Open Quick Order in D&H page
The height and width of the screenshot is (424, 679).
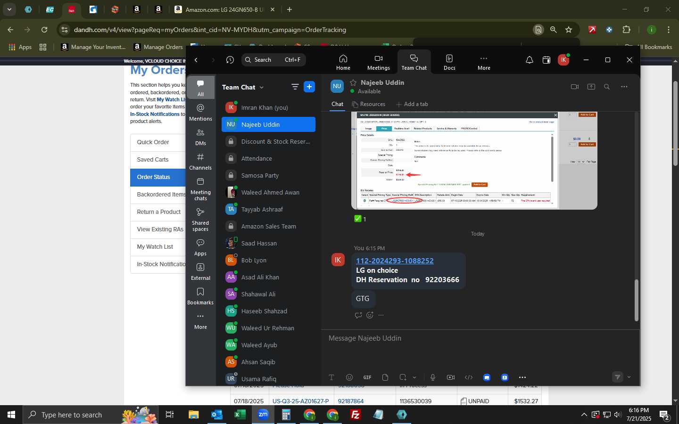click(158, 142)
